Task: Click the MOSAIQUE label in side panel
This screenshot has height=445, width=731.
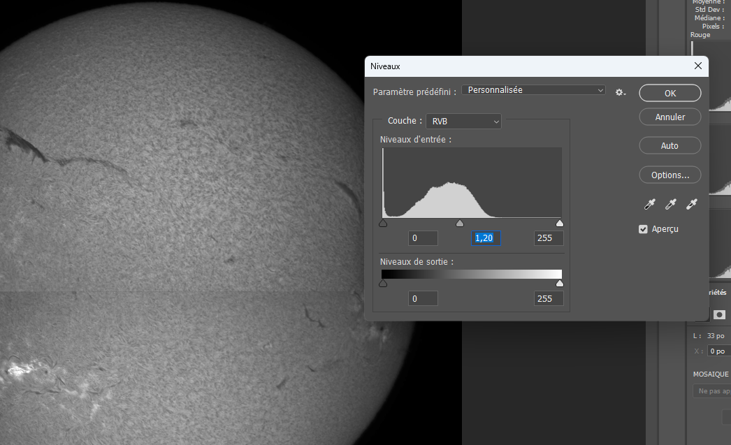Action: pos(711,374)
